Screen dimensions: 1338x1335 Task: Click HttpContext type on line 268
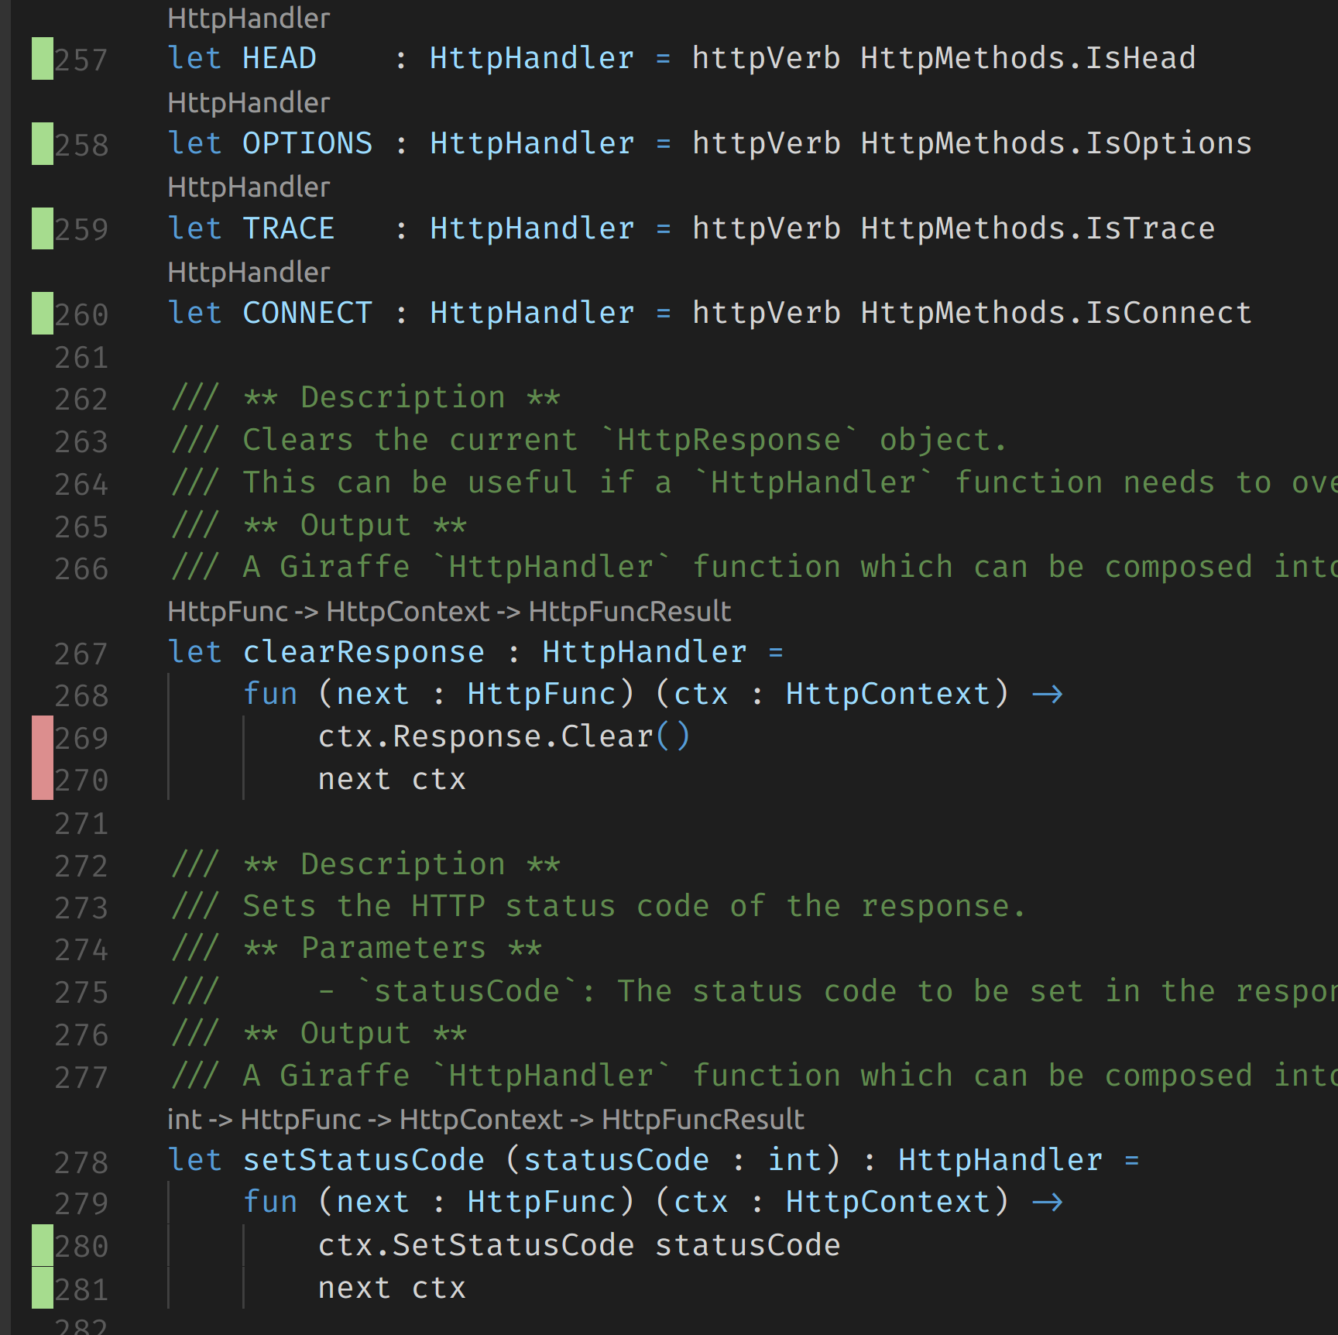888,694
